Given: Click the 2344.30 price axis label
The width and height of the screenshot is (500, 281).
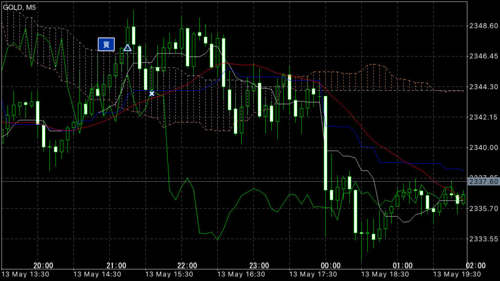Looking at the screenshot, I should pyautogui.click(x=484, y=87).
